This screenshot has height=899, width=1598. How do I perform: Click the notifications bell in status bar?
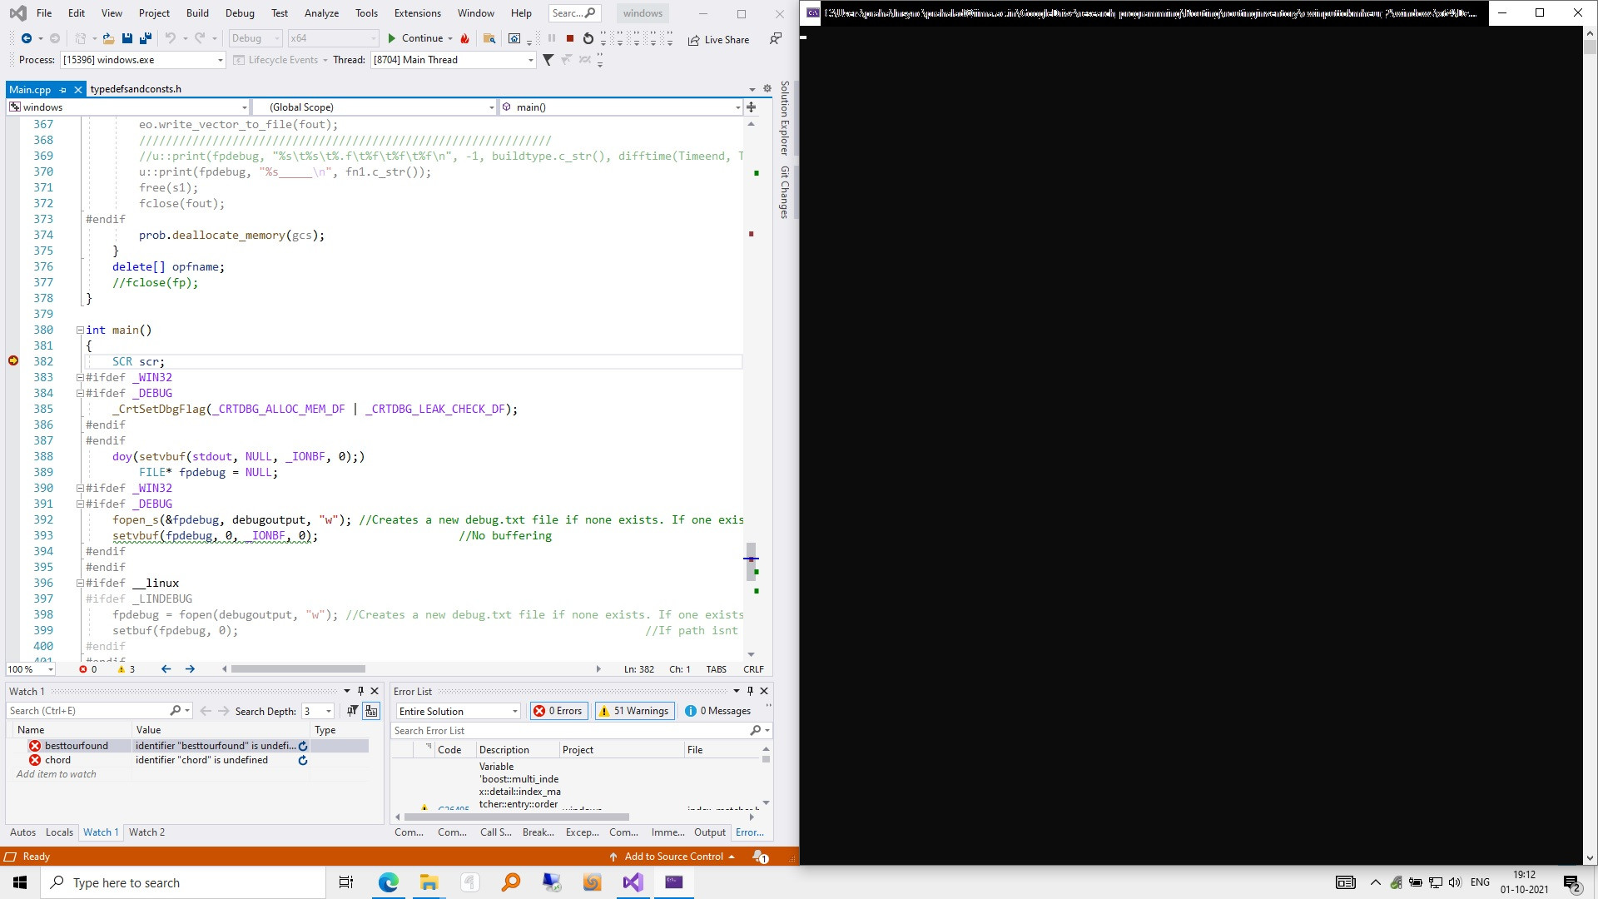click(x=759, y=856)
